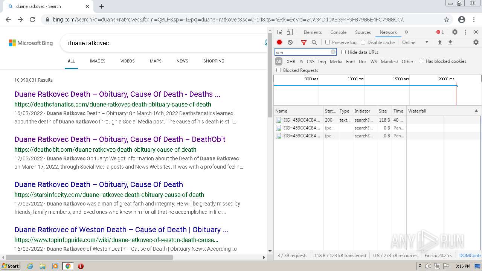Reload the Bing page
The image size is (482, 271).
32,20
